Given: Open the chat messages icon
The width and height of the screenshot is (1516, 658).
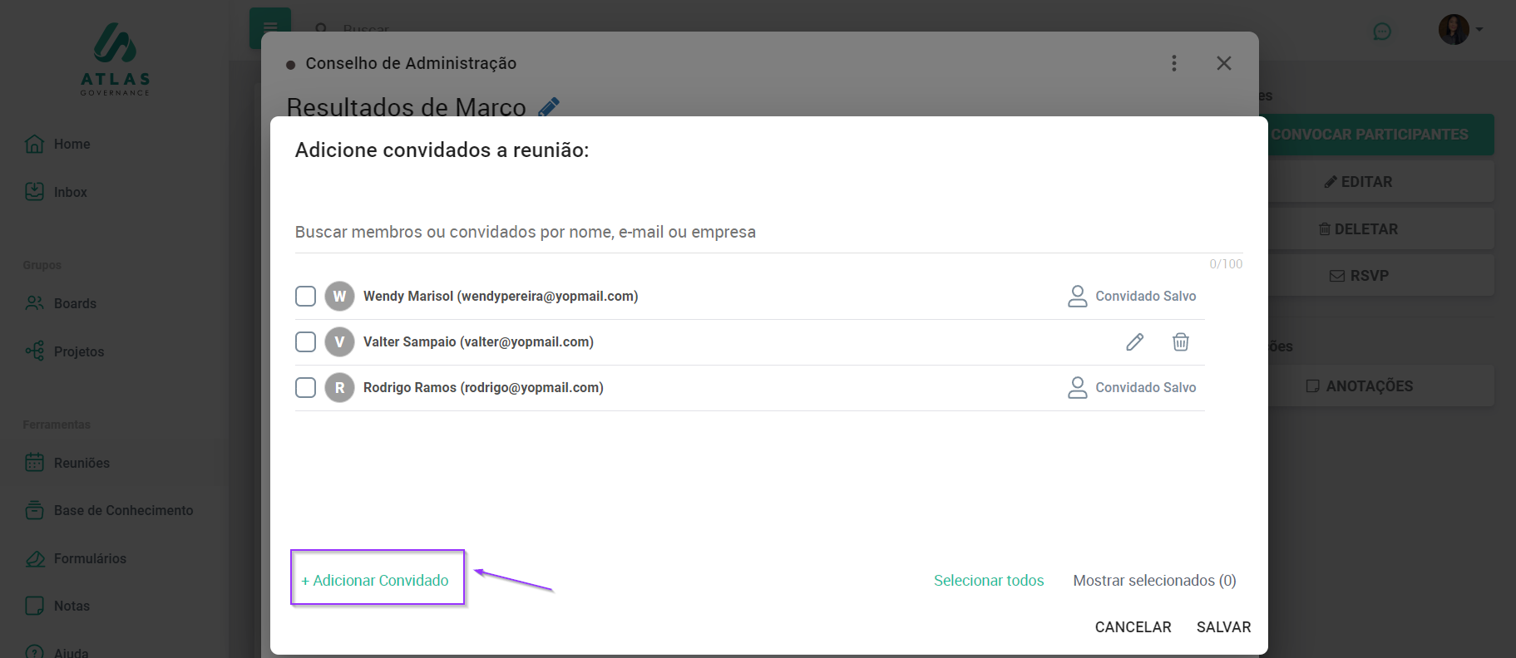Looking at the screenshot, I should [1381, 32].
